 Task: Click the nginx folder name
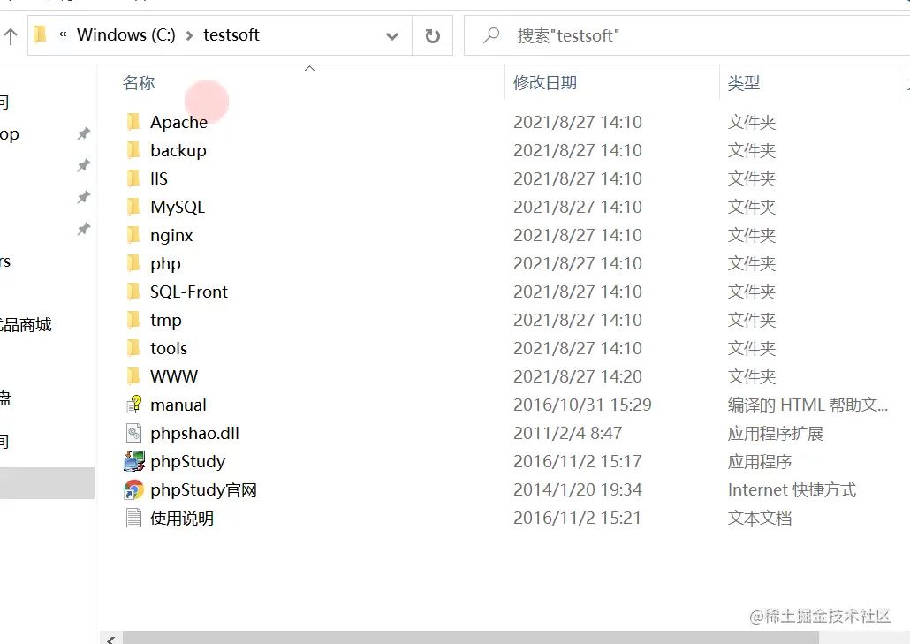click(x=171, y=236)
